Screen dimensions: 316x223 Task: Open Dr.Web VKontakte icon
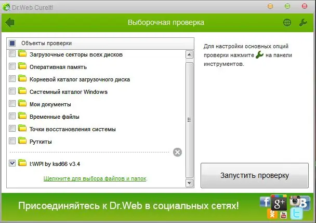tap(305, 203)
